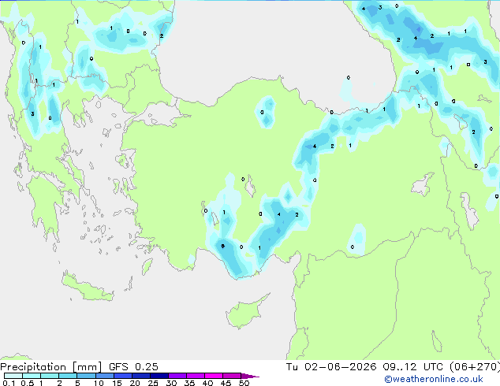This screenshot has width=500, height=386.
Task: Open the weatheronline.co.uk link
Action: pos(434,379)
